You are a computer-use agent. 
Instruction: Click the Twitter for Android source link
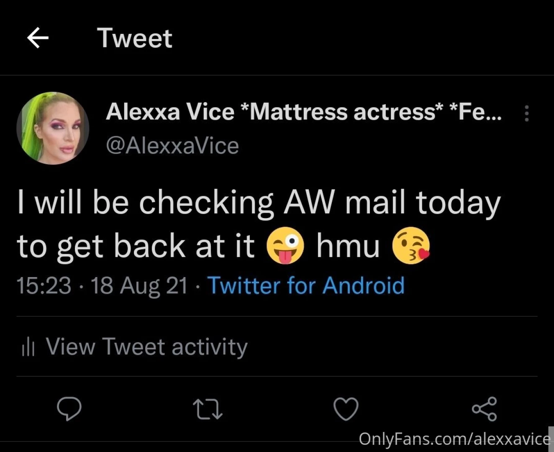(306, 285)
